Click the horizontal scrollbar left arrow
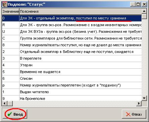The height and width of the screenshot is (122, 149). pyautogui.click(x=5, y=103)
